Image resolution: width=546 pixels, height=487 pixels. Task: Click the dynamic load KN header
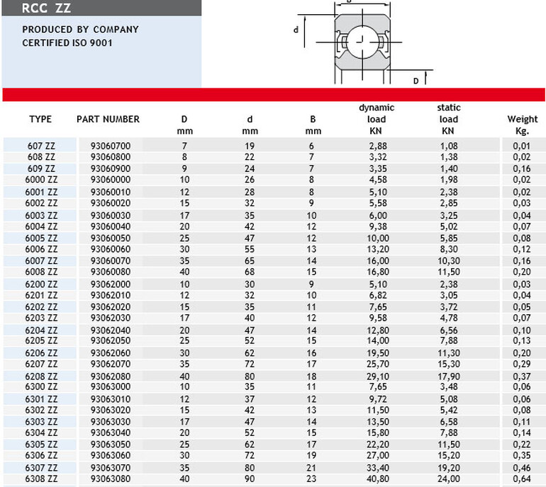(377, 119)
